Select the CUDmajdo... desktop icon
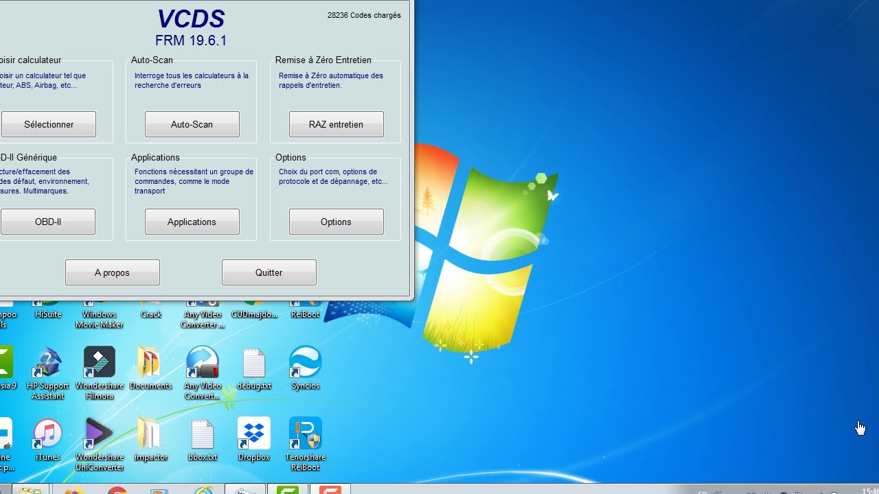 pos(254,309)
